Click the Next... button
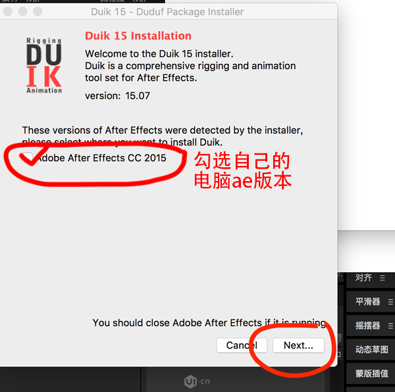The image size is (395, 392). [298, 345]
